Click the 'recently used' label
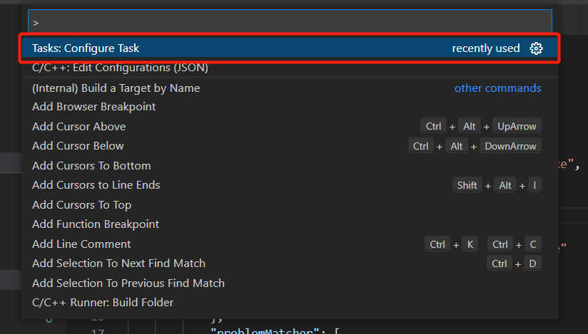 coord(485,48)
